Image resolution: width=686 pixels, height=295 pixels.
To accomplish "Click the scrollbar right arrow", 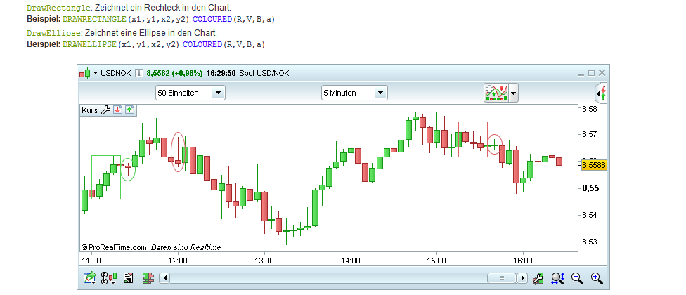I will point(522,278).
